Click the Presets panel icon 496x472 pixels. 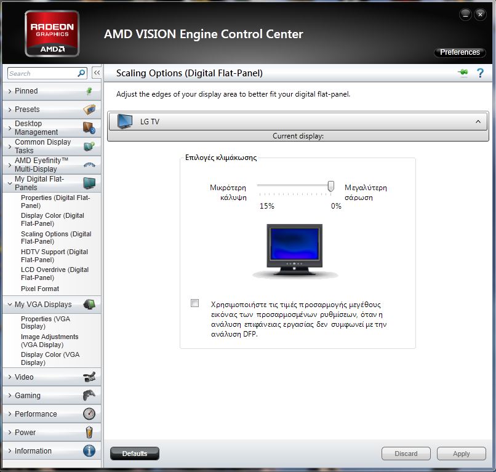pyautogui.click(x=89, y=110)
